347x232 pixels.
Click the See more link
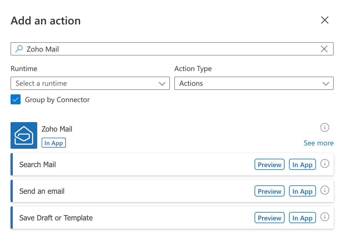[318, 143]
